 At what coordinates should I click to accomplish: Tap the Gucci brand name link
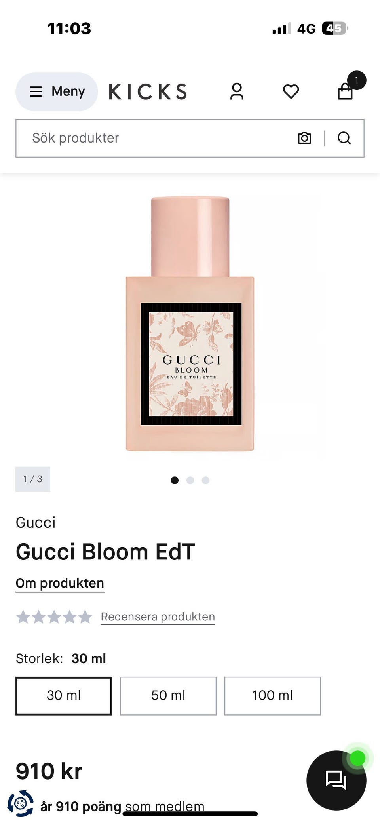[36, 522]
